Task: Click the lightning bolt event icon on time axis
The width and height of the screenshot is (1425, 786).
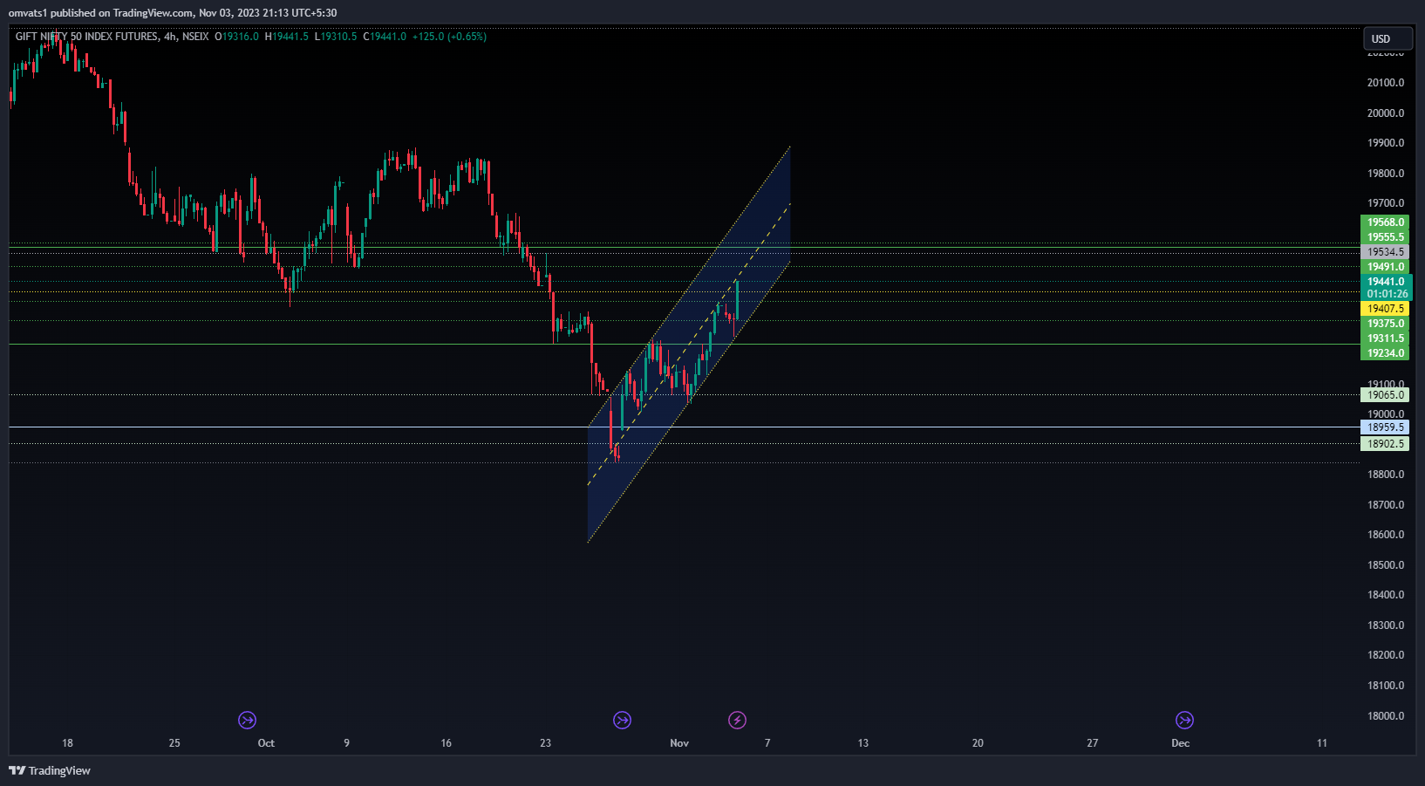Action: [x=737, y=720]
